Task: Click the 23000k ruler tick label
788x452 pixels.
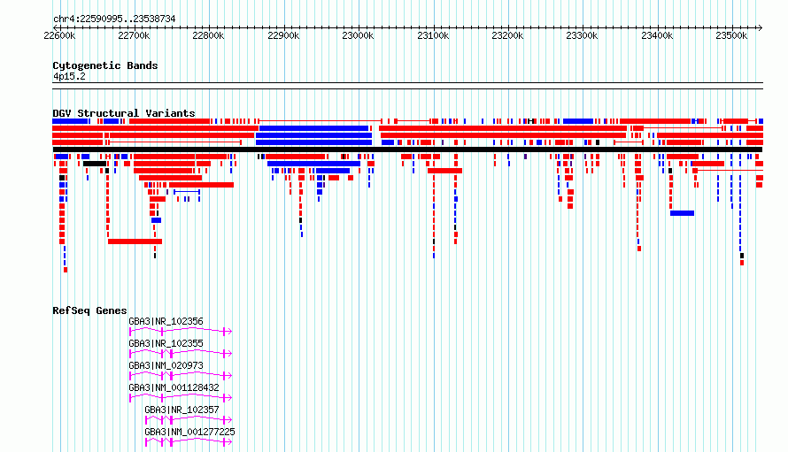Action: [358, 35]
